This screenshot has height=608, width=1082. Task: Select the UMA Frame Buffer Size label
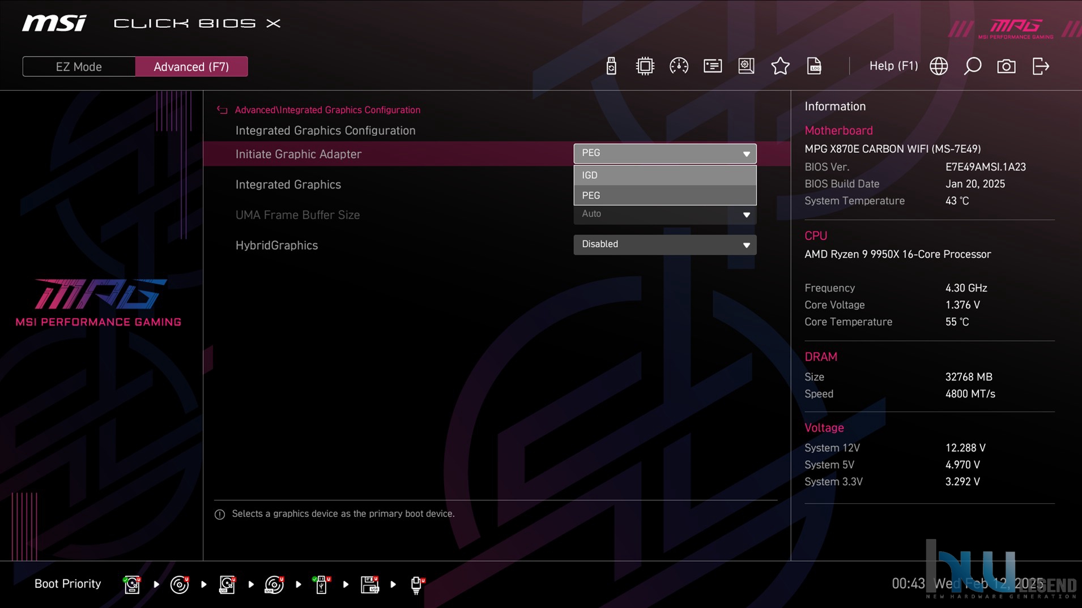(x=297, y=215)
